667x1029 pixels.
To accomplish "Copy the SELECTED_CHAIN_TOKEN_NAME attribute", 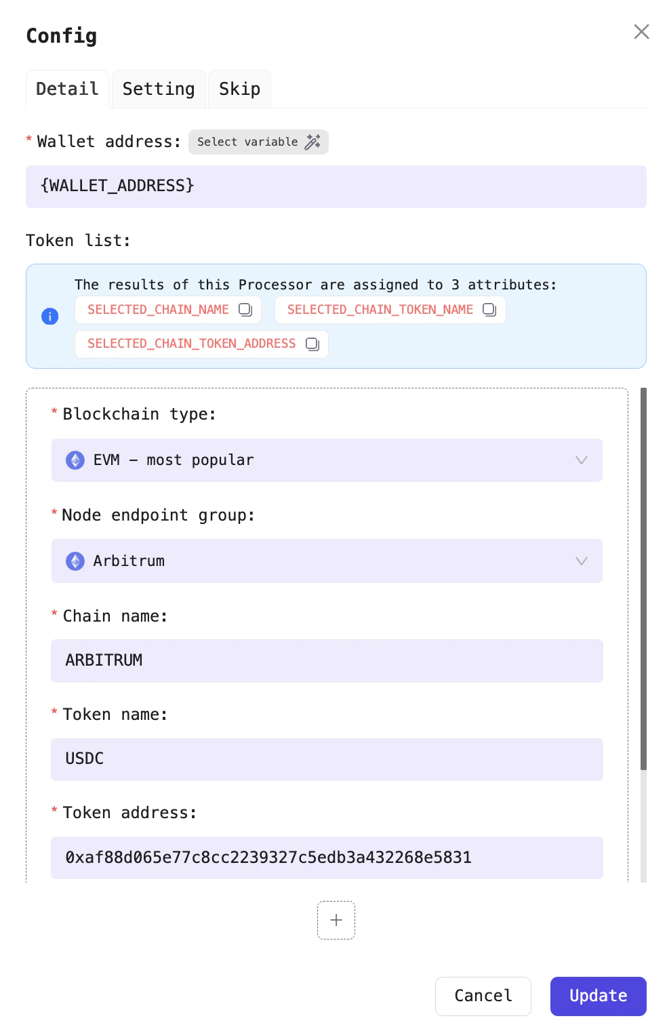I will (x=489, y=309).
